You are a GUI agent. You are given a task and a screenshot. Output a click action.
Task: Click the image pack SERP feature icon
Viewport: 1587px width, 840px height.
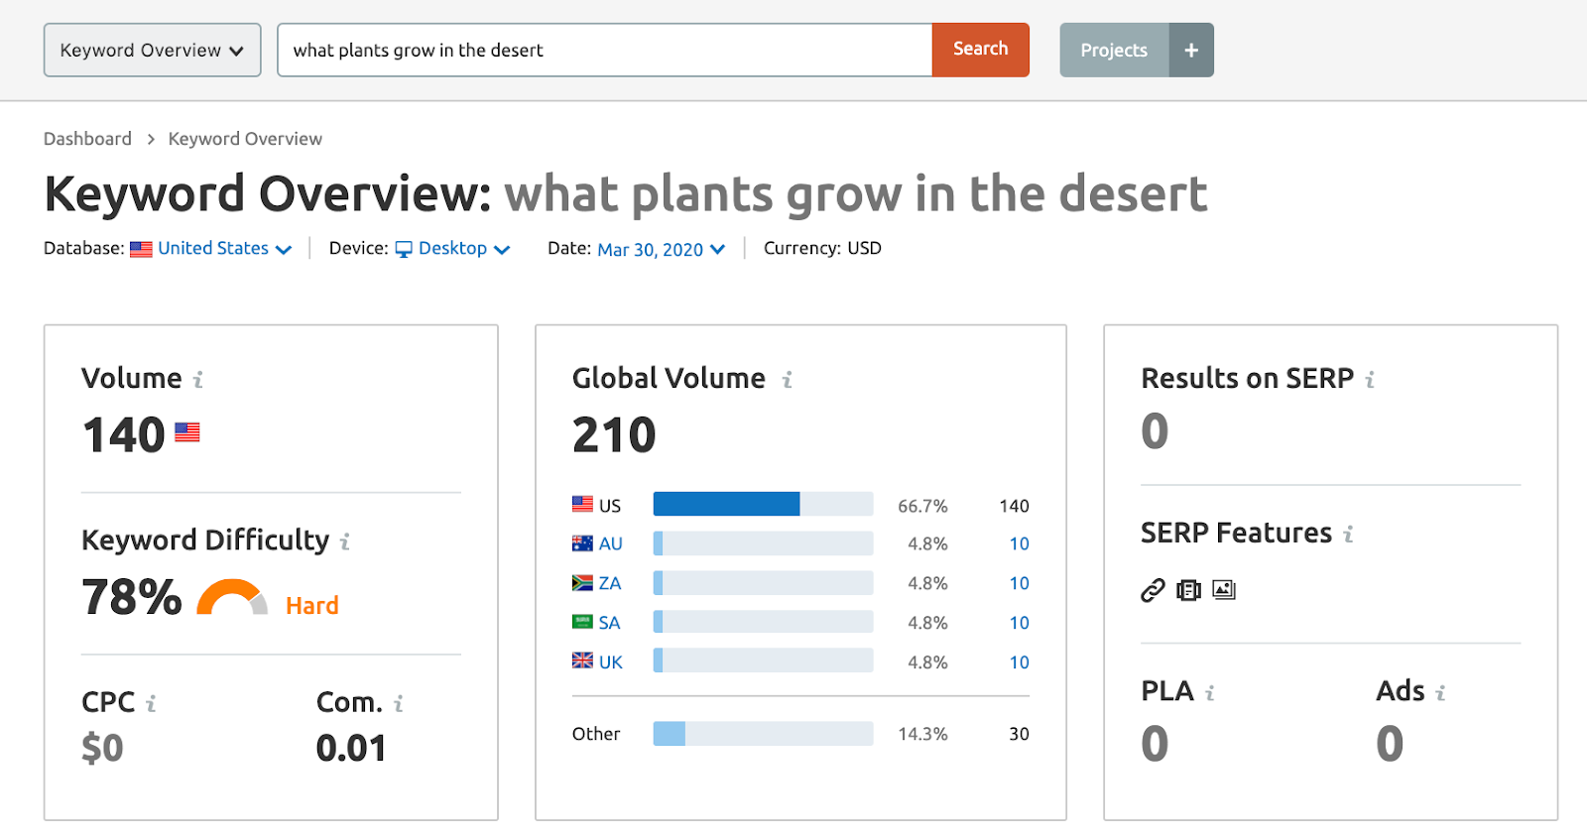tap(1224, 590)
